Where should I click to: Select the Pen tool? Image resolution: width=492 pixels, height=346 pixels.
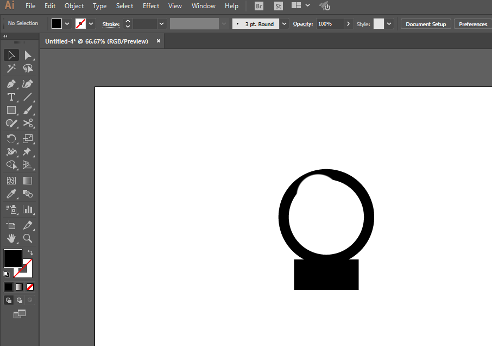11,84
